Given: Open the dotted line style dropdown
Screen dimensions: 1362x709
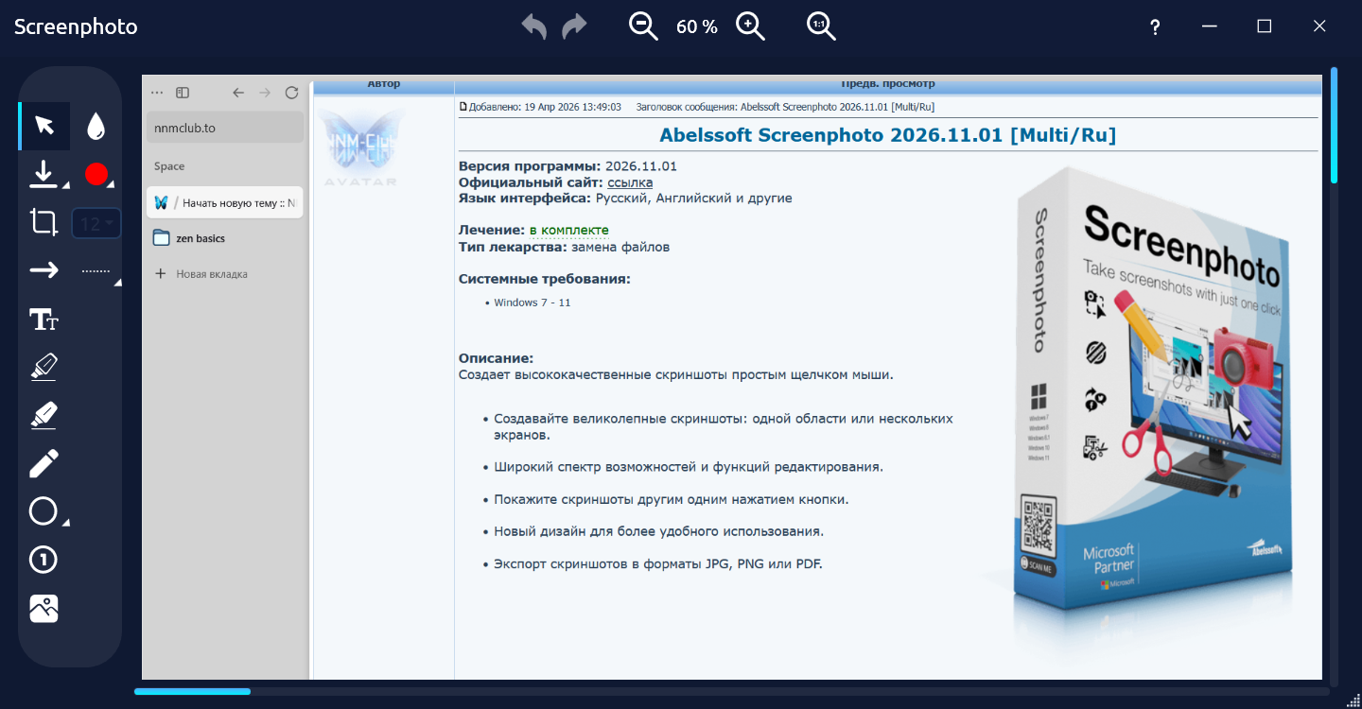Looking at the screenshot, I should tap(98, 271).
